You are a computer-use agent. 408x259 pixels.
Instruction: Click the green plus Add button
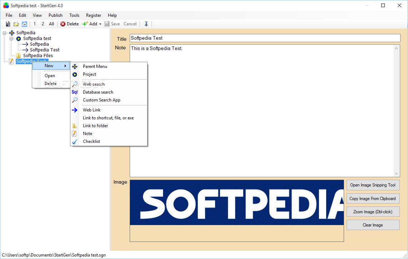pyautogui.click(x=90, y=24)
